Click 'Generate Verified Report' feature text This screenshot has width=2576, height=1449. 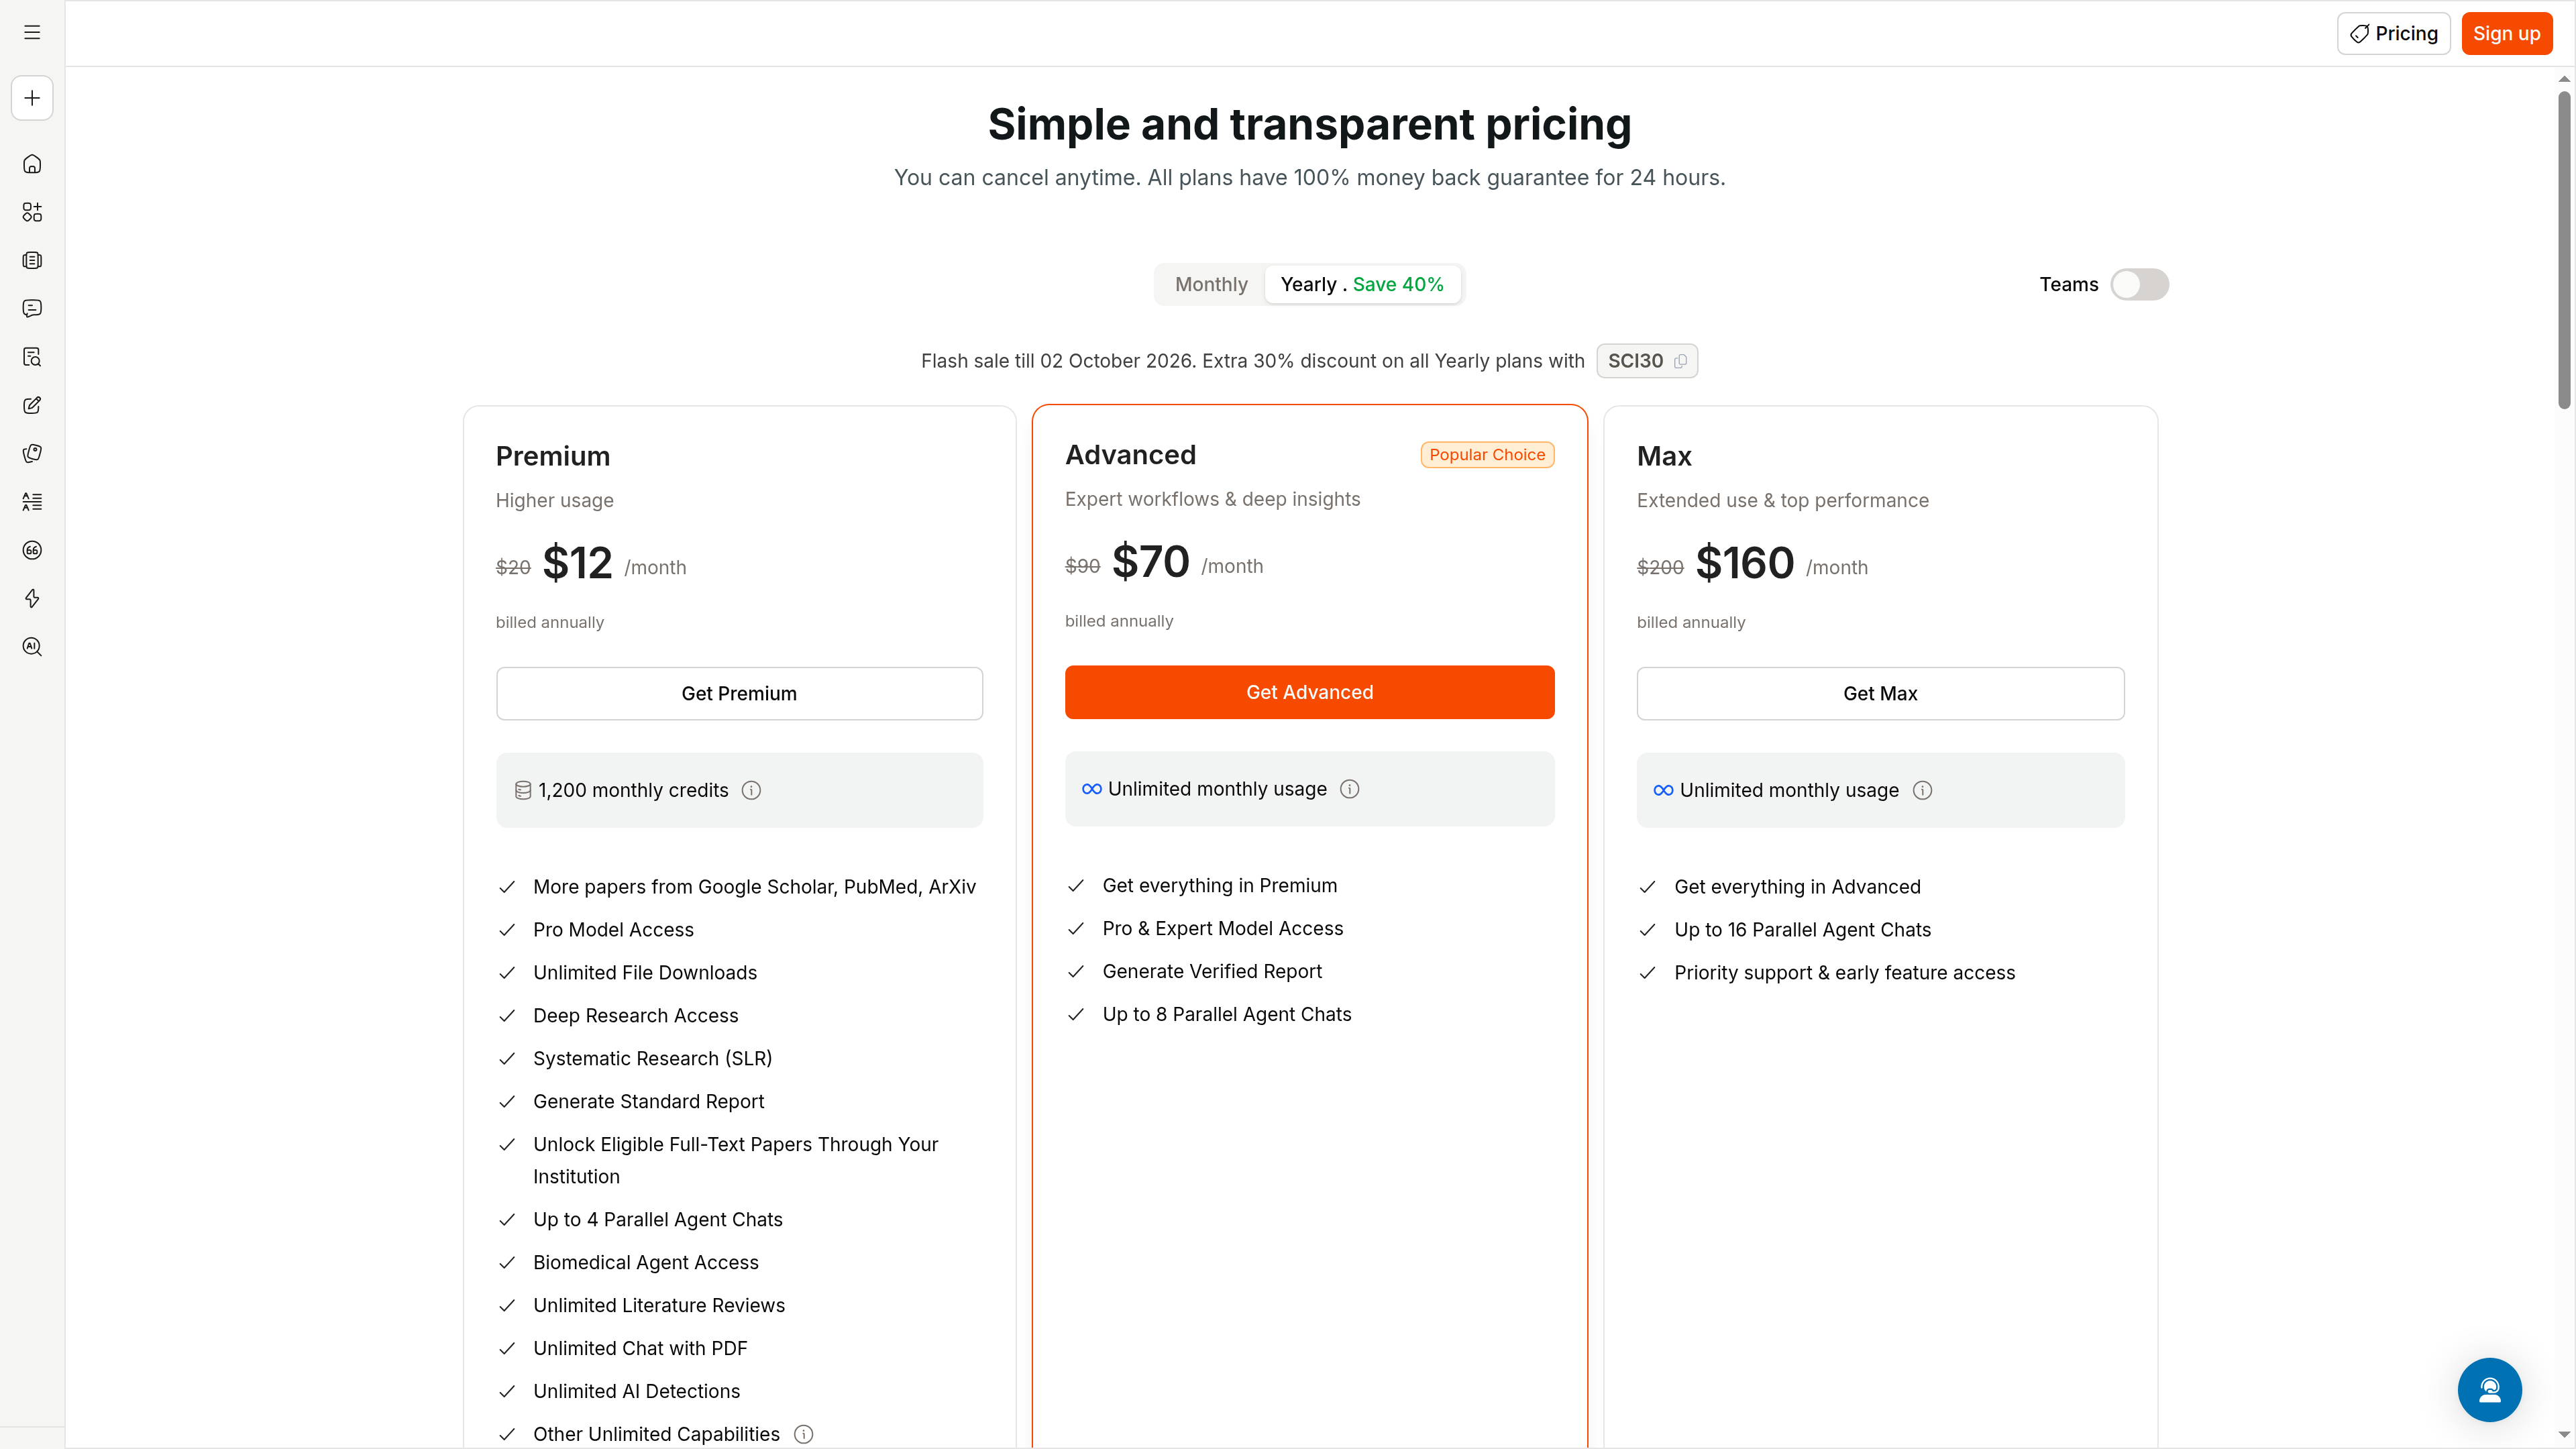click(1211, 972)
